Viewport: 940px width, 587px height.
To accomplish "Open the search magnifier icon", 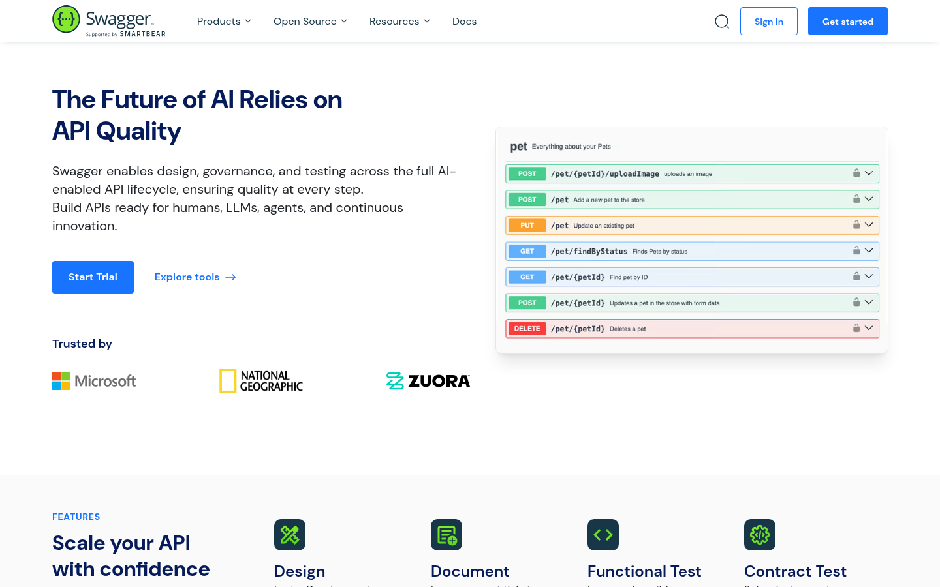I will [x=722, y=22].
